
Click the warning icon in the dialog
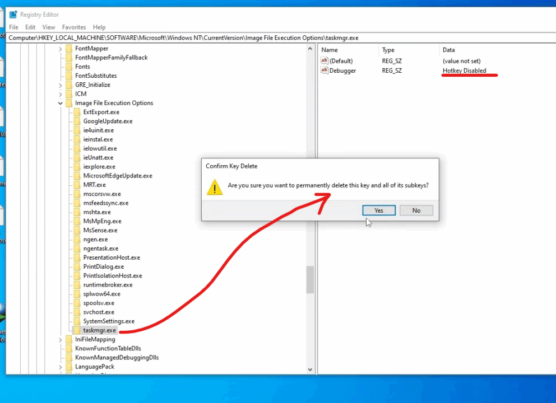click(215, 188)
